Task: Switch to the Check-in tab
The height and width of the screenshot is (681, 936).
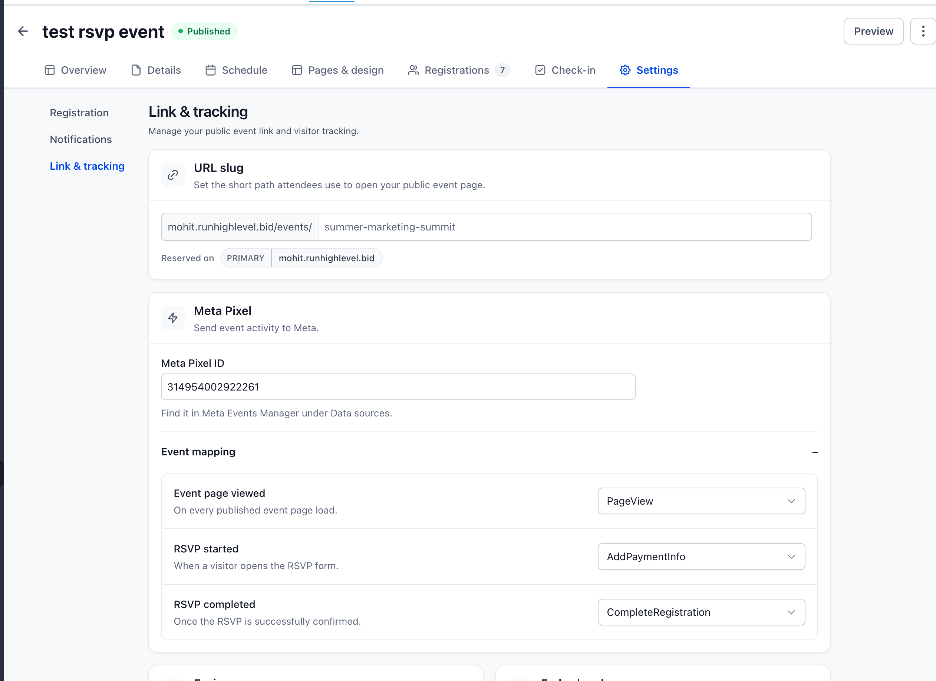Action: (x=565, y=70)
